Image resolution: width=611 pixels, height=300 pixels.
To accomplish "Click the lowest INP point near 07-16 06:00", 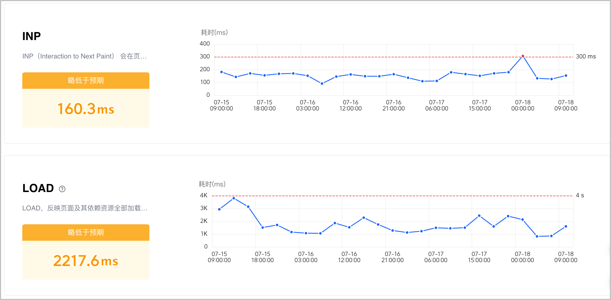I will coord(322,83).
